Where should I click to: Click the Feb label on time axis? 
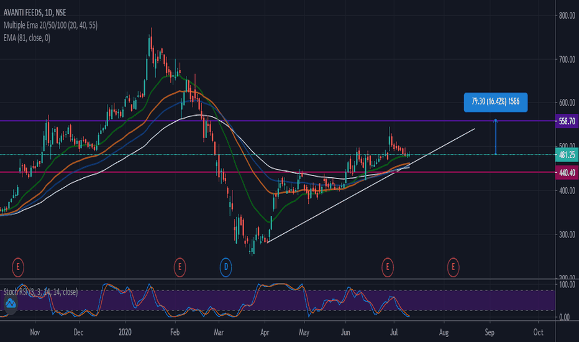tap(175, 332)
